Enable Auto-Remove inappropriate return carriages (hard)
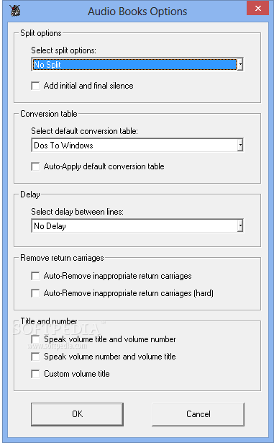Viewport: 274px width, 443px height. 35,293
